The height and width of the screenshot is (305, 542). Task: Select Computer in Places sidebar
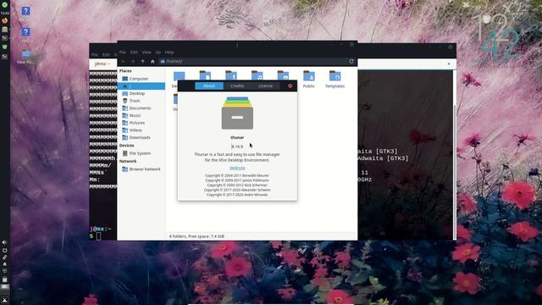[141, 79]
